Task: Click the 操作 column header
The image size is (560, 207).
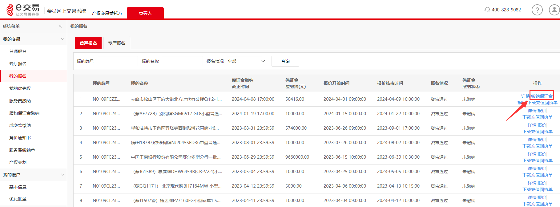Action: (x=538, y=83)
